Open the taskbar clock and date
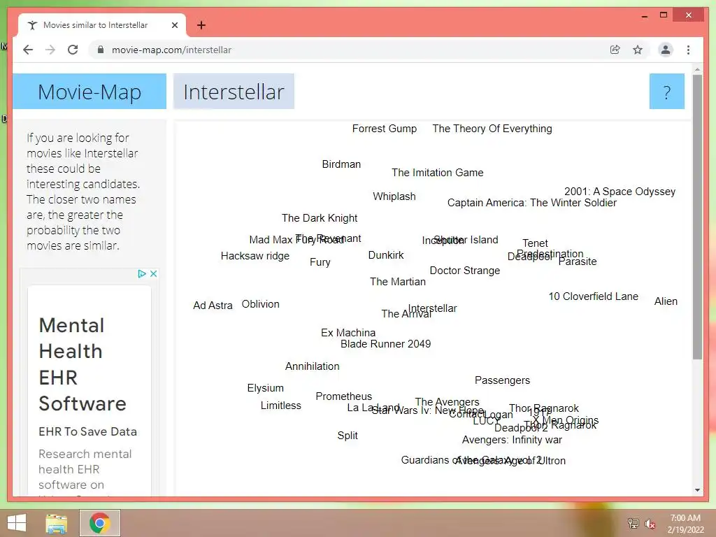This screenshot has height=537, width=716. tap(685, 524)
